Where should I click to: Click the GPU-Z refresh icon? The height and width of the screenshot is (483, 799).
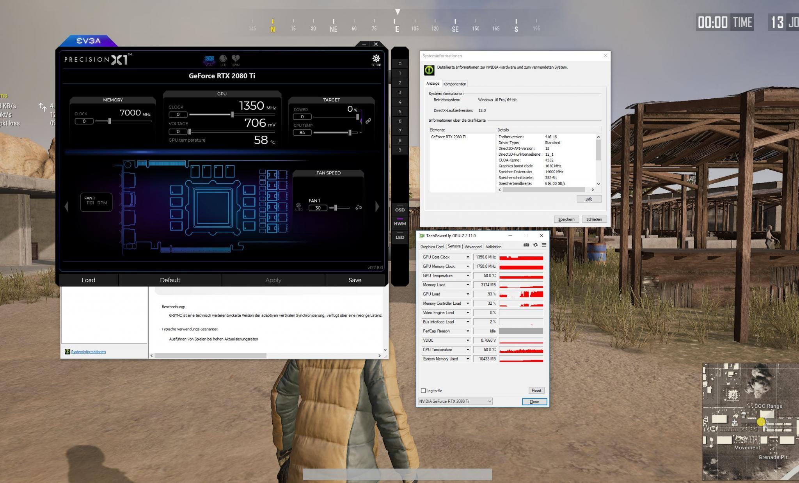[x=535, y=245]
